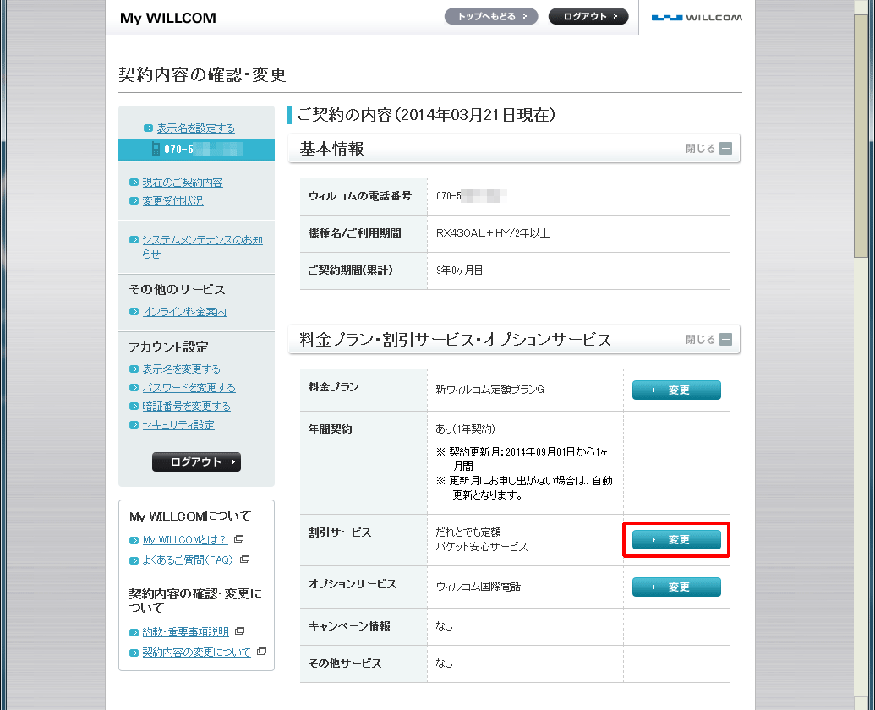Click new-window icon beside 契約内容の変更について
875x710 pixels.
click(262, 652)
